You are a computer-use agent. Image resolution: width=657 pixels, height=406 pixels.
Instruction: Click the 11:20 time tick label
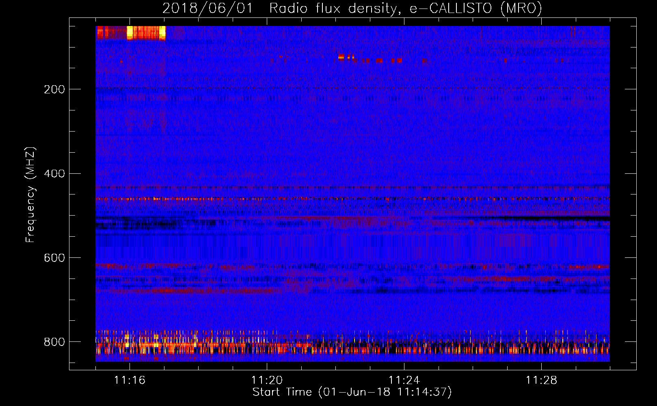click(267, 380)
